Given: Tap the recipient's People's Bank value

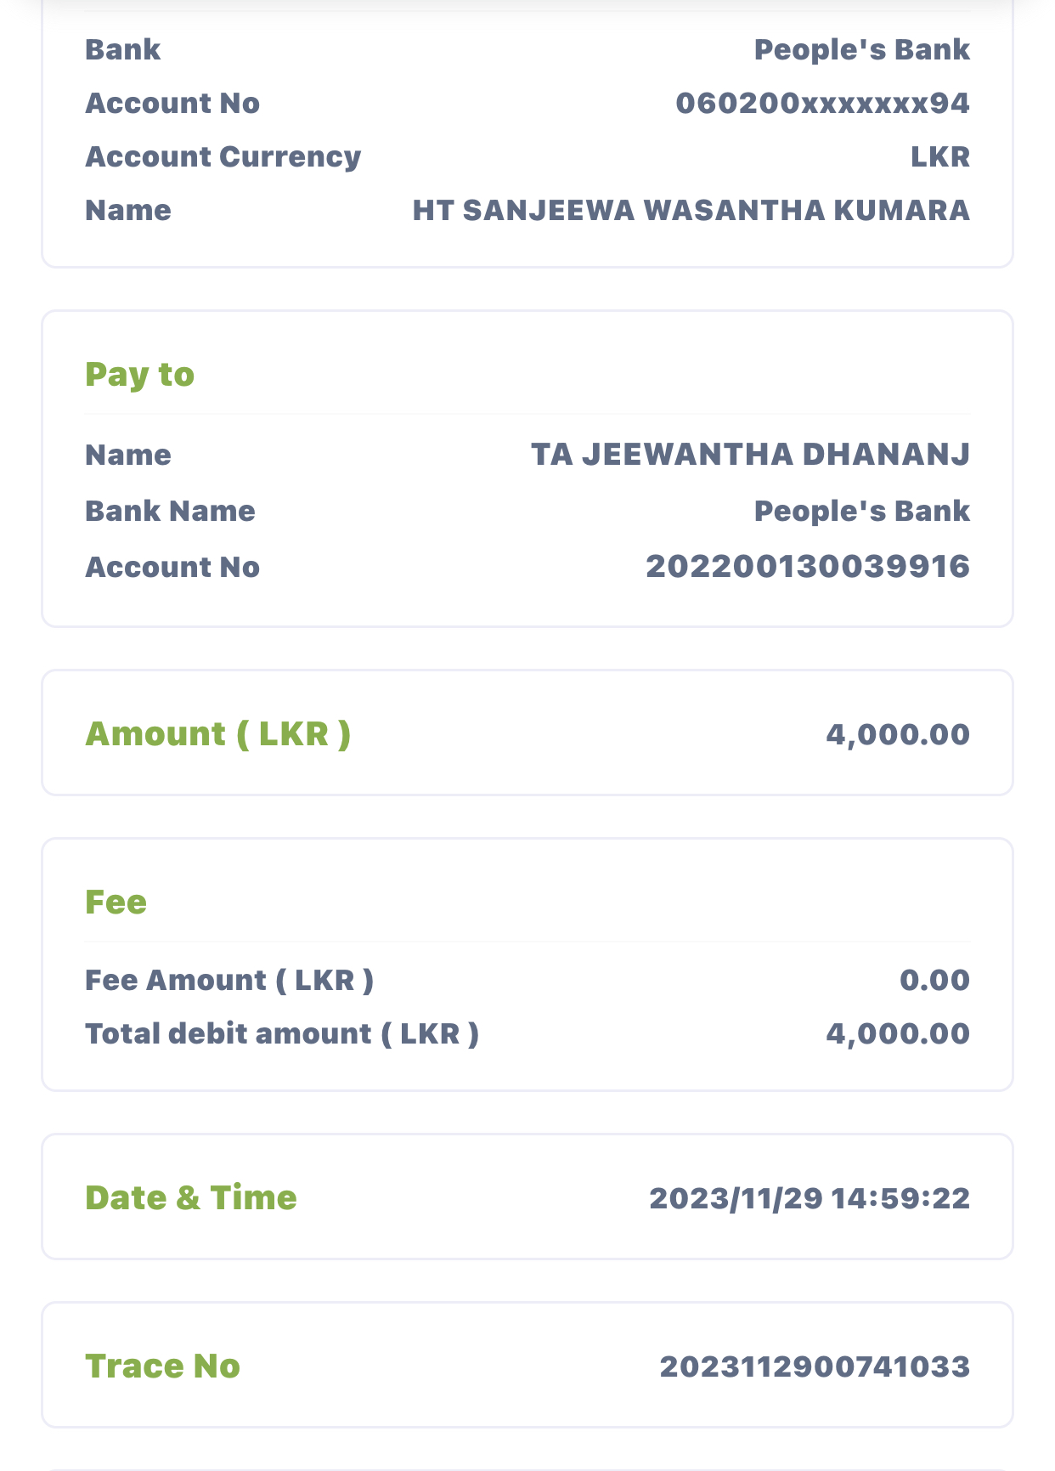Looking at the screenshot, I should point(861,512).
